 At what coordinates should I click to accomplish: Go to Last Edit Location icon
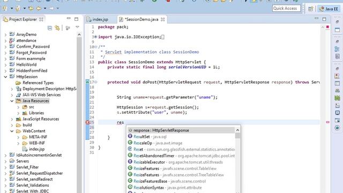tap(31, 9)
